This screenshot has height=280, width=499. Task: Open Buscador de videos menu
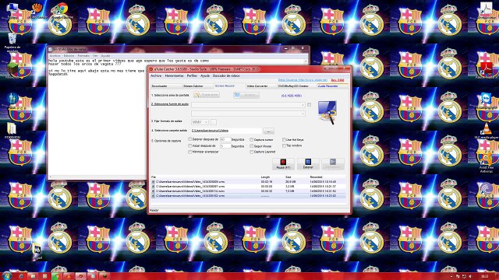click(226, 76)
